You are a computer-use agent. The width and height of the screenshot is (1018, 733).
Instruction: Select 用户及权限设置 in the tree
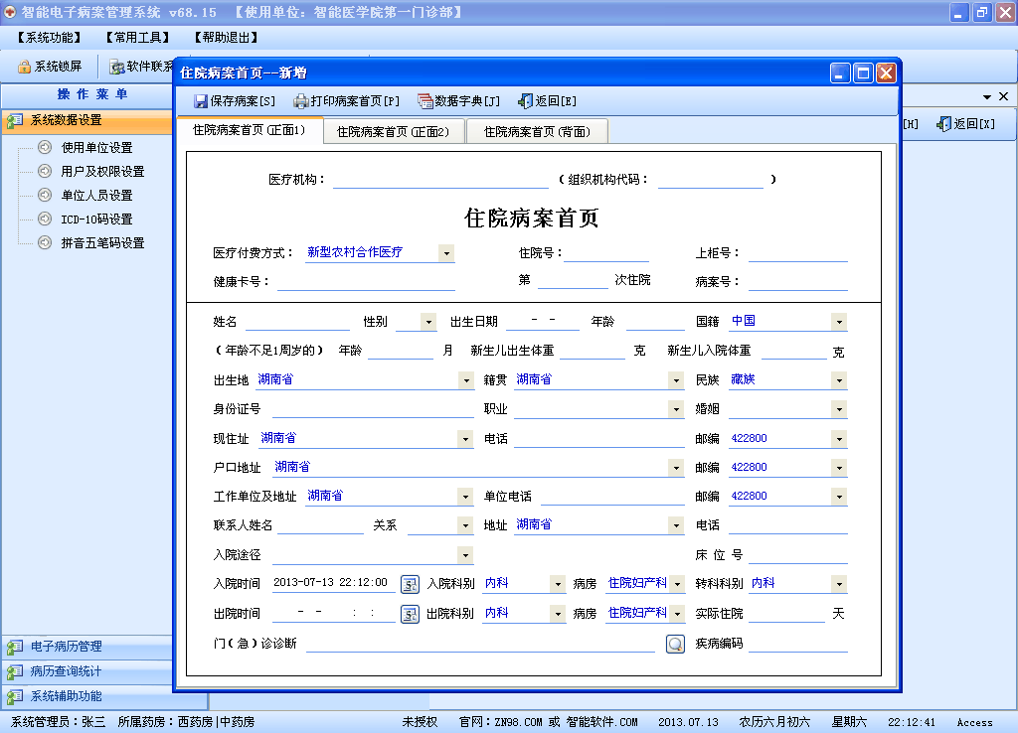(102, 171)
